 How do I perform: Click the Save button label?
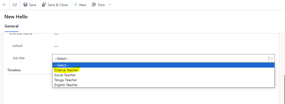pyautogui.click(x=33, y=5)
